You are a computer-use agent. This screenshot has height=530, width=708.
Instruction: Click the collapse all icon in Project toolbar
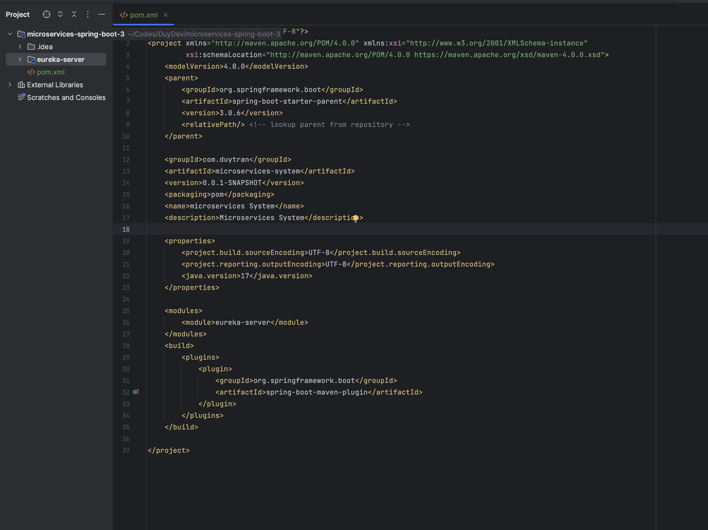(74, 14)
